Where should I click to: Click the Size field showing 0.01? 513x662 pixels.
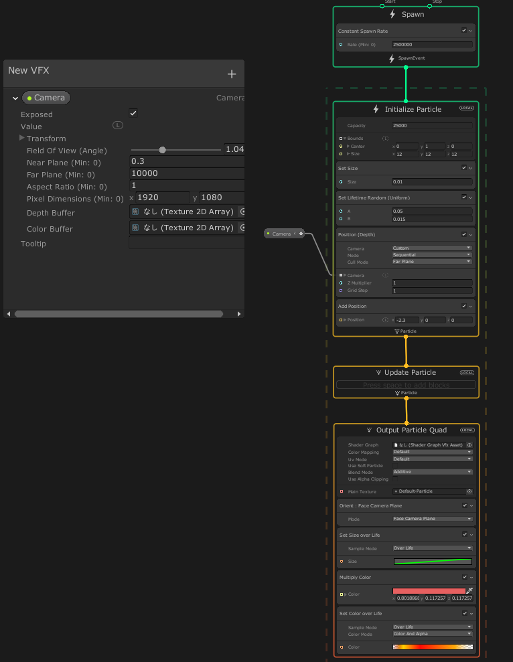(x=432, y=181)
